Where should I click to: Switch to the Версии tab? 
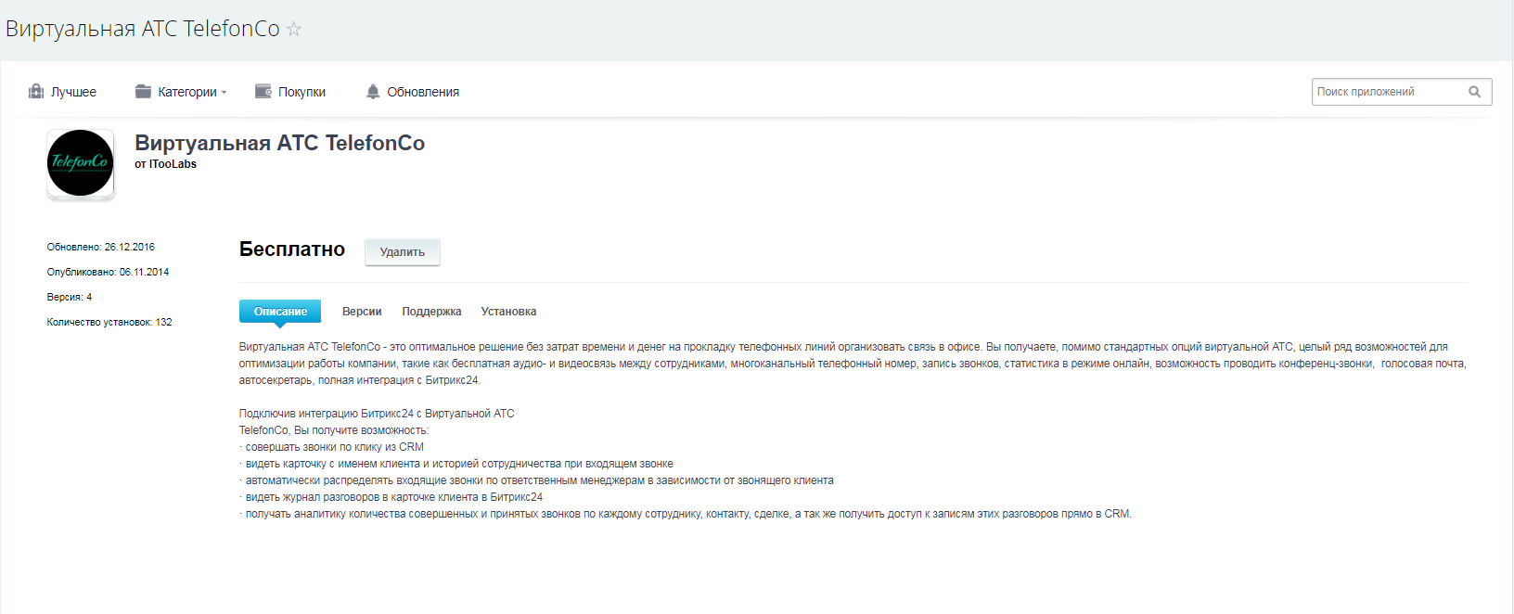click(362, 312)
